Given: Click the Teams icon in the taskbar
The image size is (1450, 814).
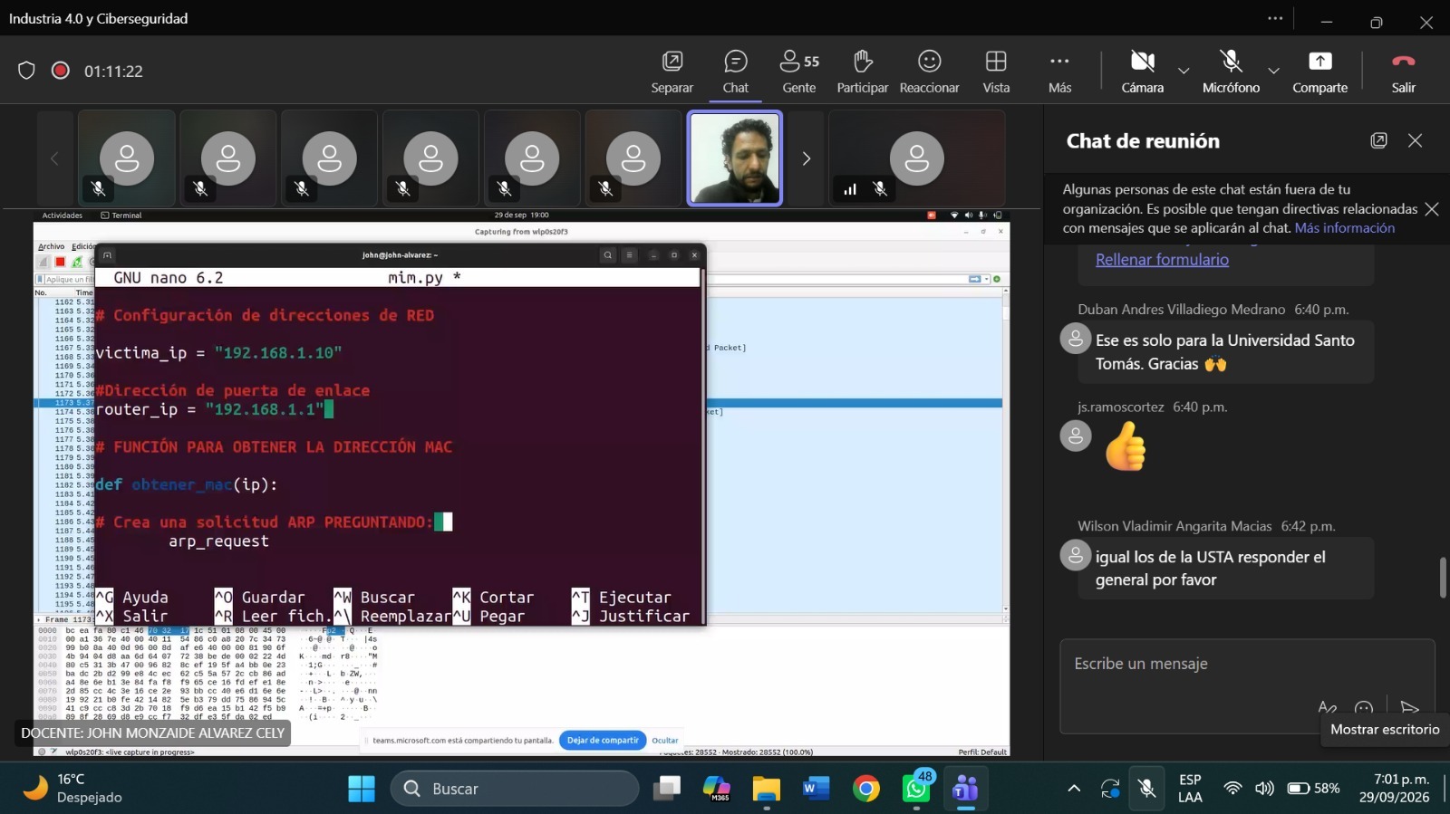Looking at the screenshot, I should (x=965, y=789).
